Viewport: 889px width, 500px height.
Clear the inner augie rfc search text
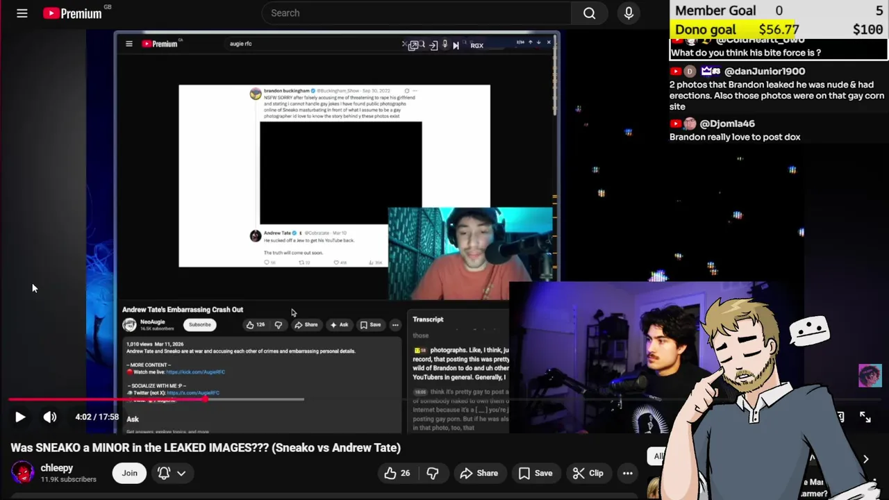404,44
